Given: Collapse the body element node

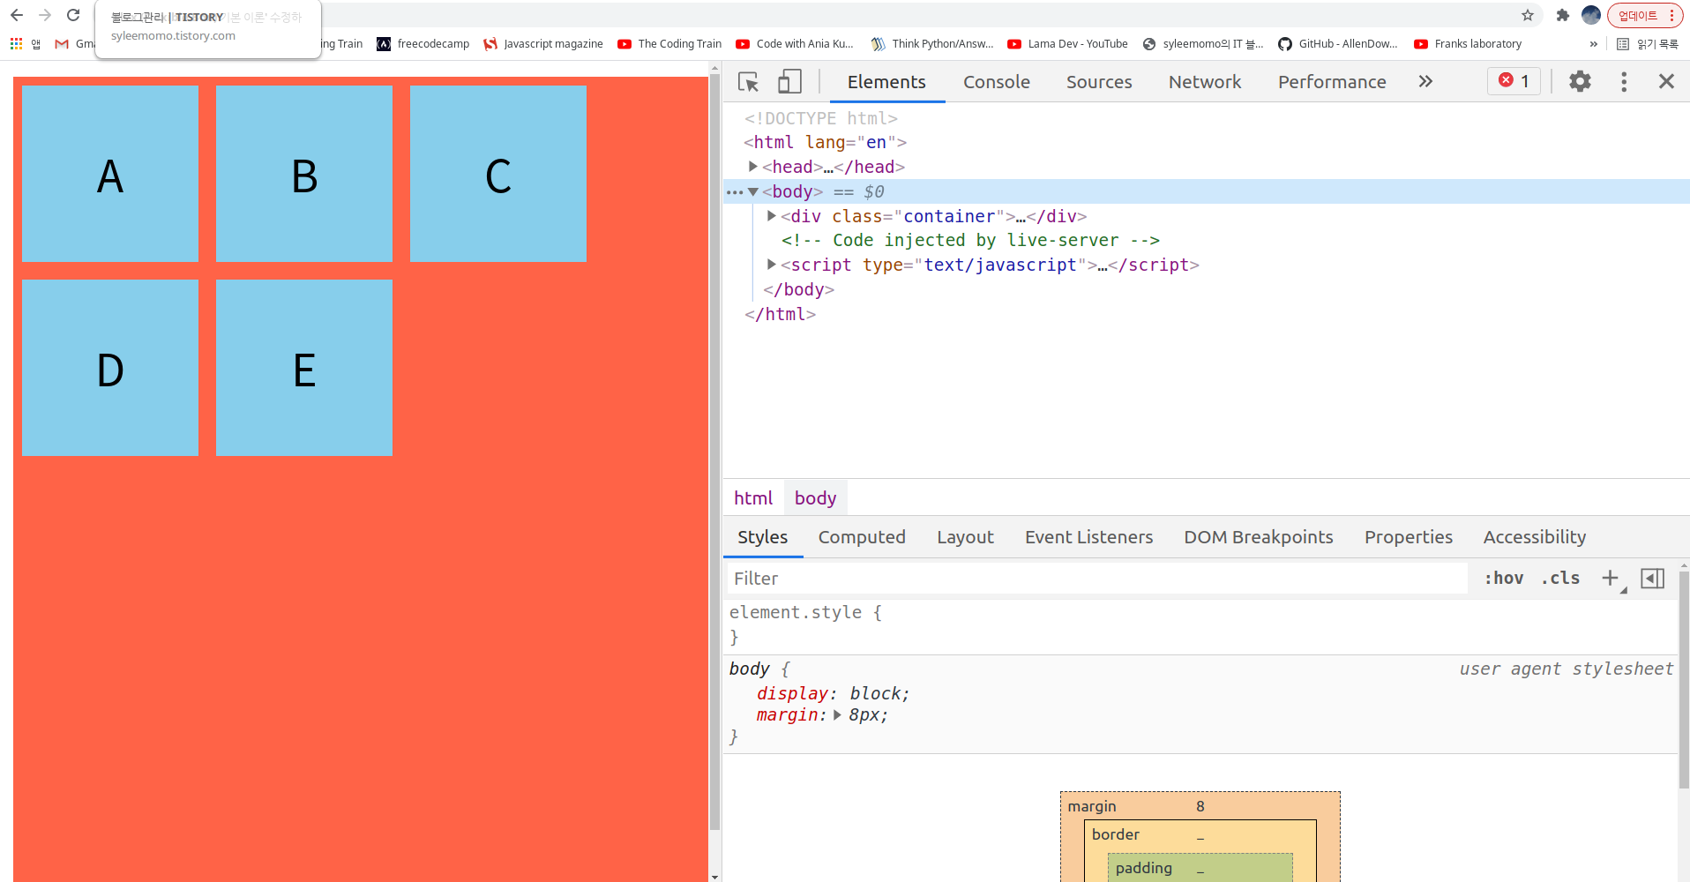Looking at the screenshot, I should [x=752, y=191].
